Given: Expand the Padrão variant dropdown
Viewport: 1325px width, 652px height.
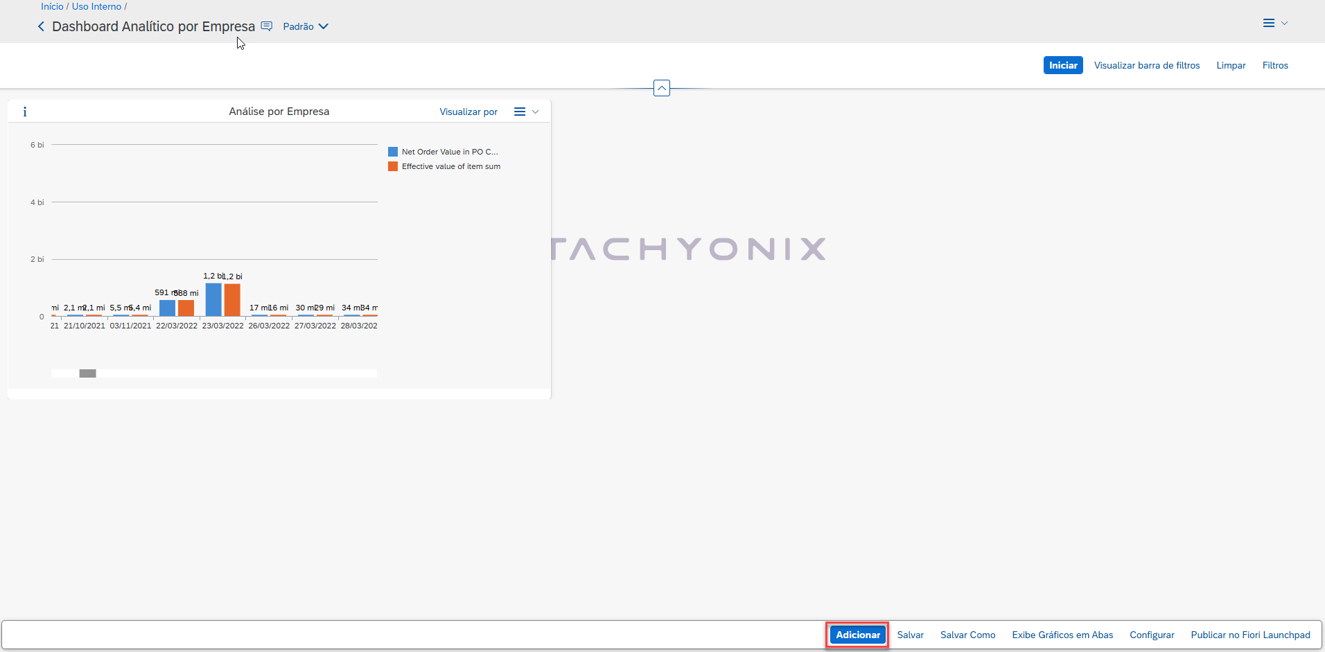Looking at the screenshot, I should 306,26.
